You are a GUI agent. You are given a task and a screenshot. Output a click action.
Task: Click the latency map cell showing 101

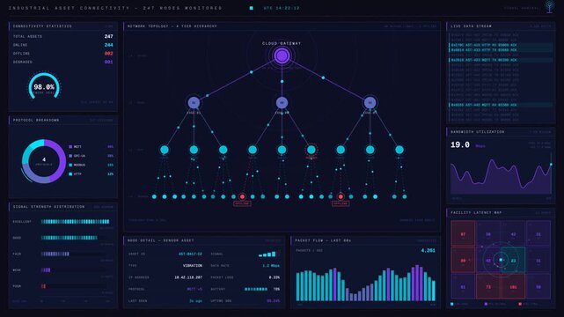[513, 287]
